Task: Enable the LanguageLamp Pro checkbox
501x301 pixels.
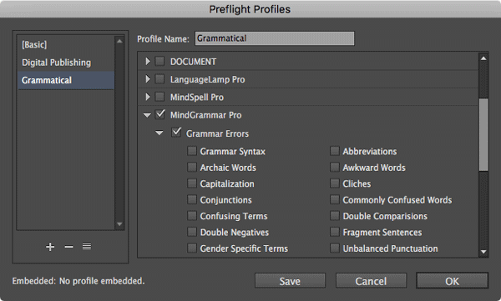Action: pos(159,79)
